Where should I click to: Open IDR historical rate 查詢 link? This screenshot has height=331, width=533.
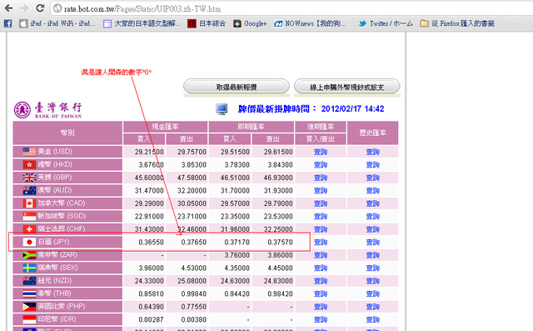(x=372, y=320)
